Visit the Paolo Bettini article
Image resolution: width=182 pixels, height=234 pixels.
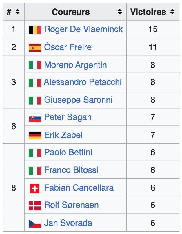68,152
